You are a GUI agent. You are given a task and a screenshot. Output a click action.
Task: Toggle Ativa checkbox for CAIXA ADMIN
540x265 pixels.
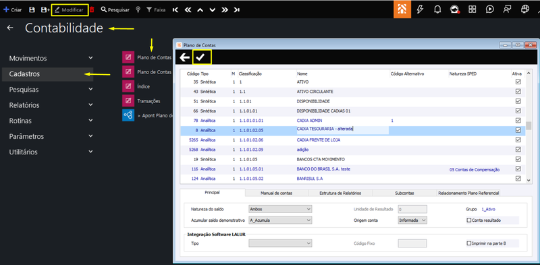click(518, 121)
